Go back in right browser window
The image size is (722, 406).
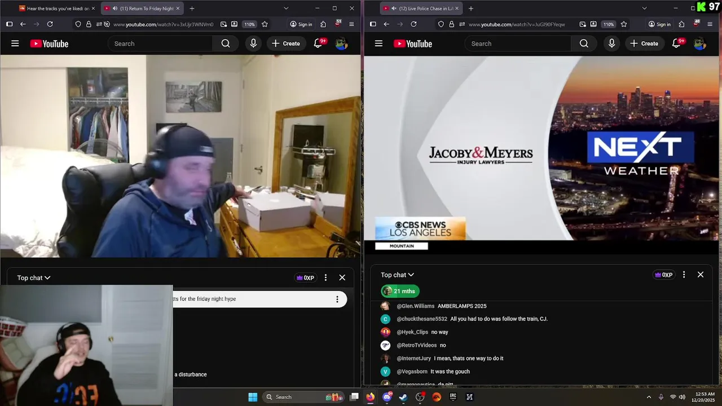tap(386, 24)
